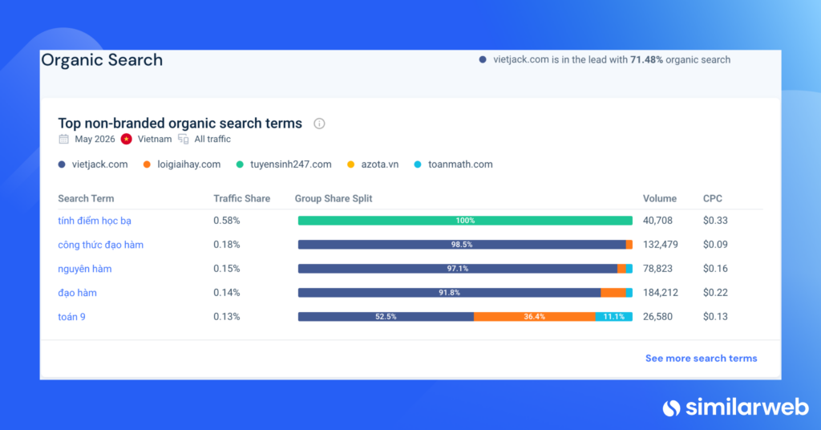Click the calendar icon next to May 2026
Image resolution: width=821 pixels, height=430 pixels.
[64, 140]
